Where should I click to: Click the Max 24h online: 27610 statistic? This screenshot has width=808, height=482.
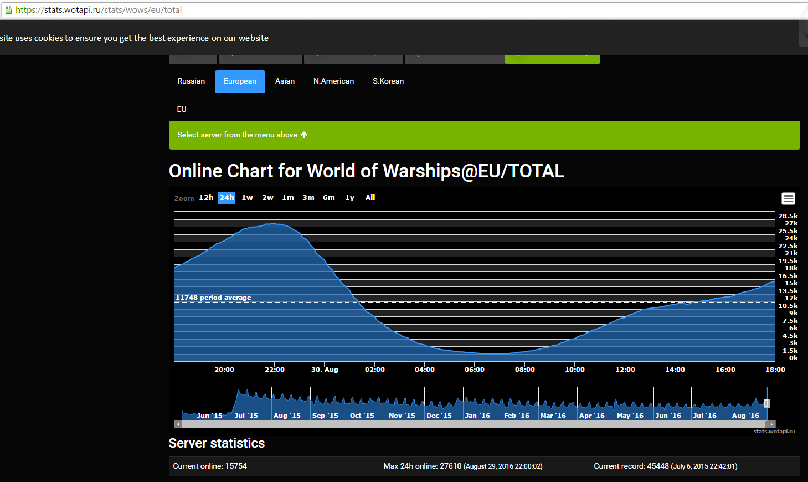pyautogui.click(x=463, y=466)
